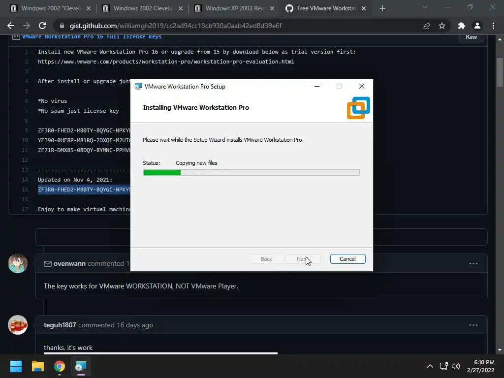
Task: Close the first Windows 2002 tab
Action: click(89, 8)
